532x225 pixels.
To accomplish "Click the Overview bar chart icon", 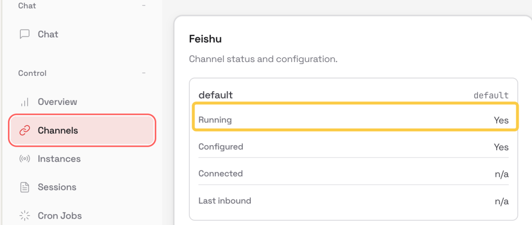I will [24, 102].
